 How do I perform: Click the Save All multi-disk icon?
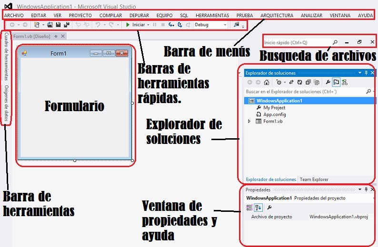(67, 25)
